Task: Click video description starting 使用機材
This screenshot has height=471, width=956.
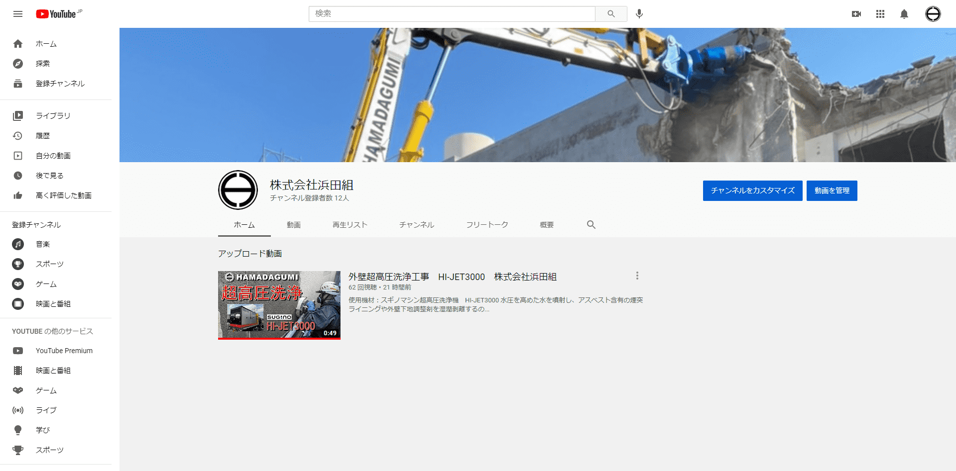Action: click(496, 304)
